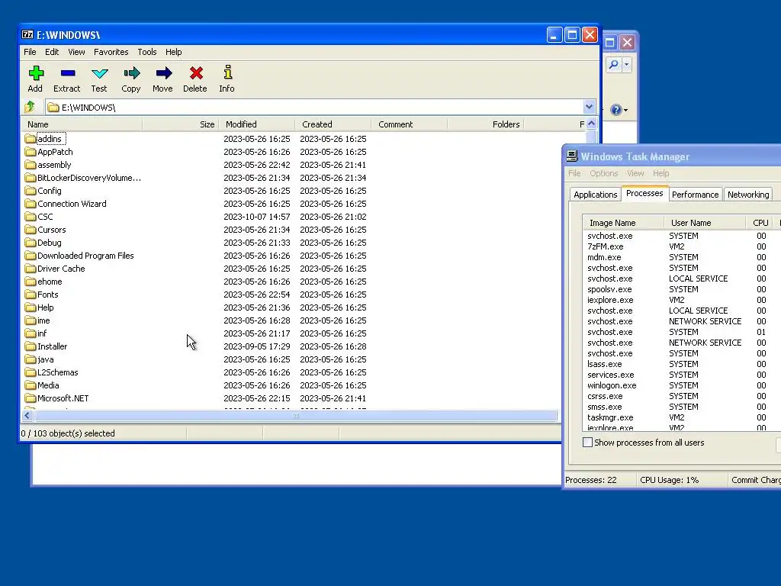Expand the E:\WINDOWS\ path dropdown
Viewport: 781px width, 586px height.
point(589,107)
